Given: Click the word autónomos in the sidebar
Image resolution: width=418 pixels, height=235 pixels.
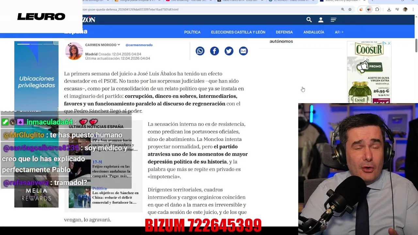Looking at the screenshot, I should [281, 41].
